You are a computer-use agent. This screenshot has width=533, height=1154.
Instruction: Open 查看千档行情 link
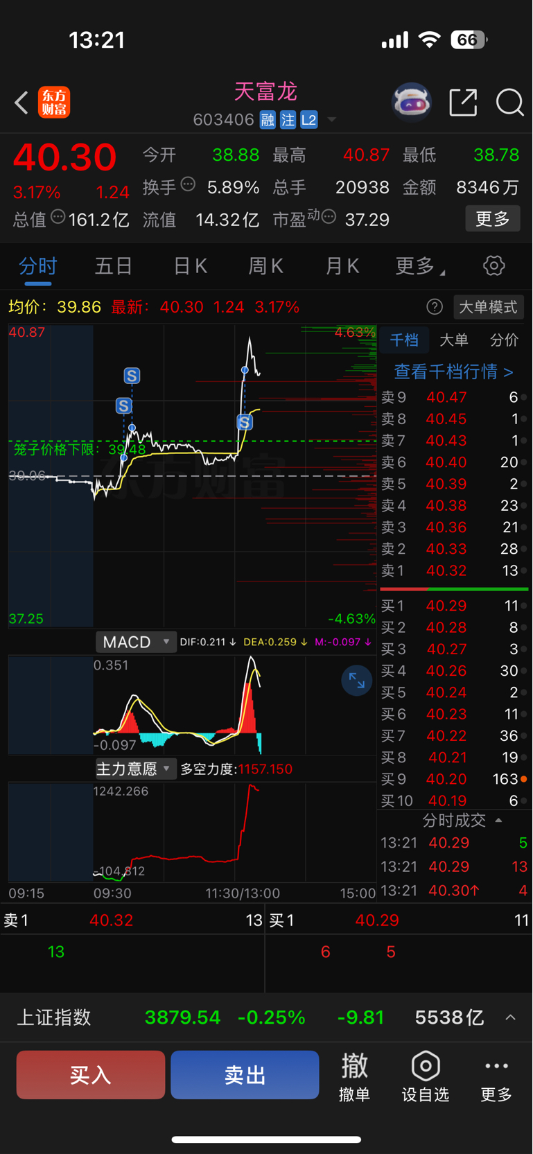click(x=454, y=371)
